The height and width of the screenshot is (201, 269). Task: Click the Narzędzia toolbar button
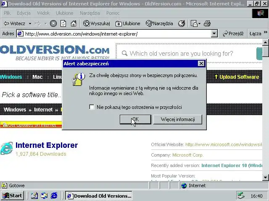click(x=159, y=23)
